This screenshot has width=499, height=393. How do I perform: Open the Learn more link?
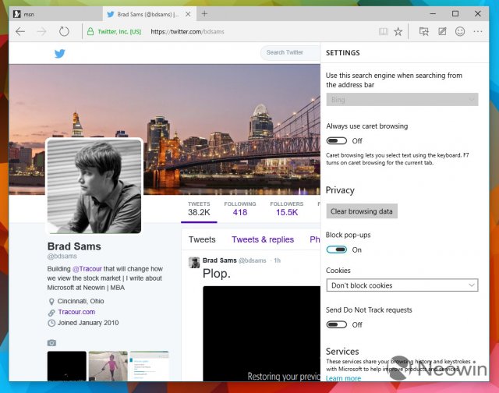coord(343,378)
